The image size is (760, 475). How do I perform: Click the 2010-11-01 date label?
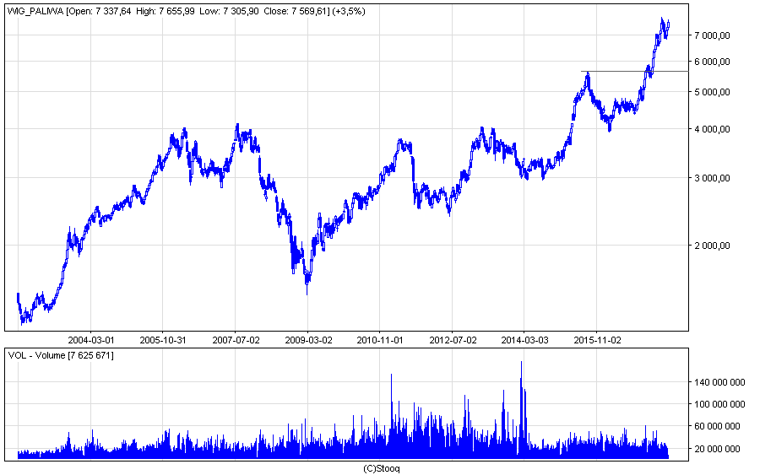(380, 340)
